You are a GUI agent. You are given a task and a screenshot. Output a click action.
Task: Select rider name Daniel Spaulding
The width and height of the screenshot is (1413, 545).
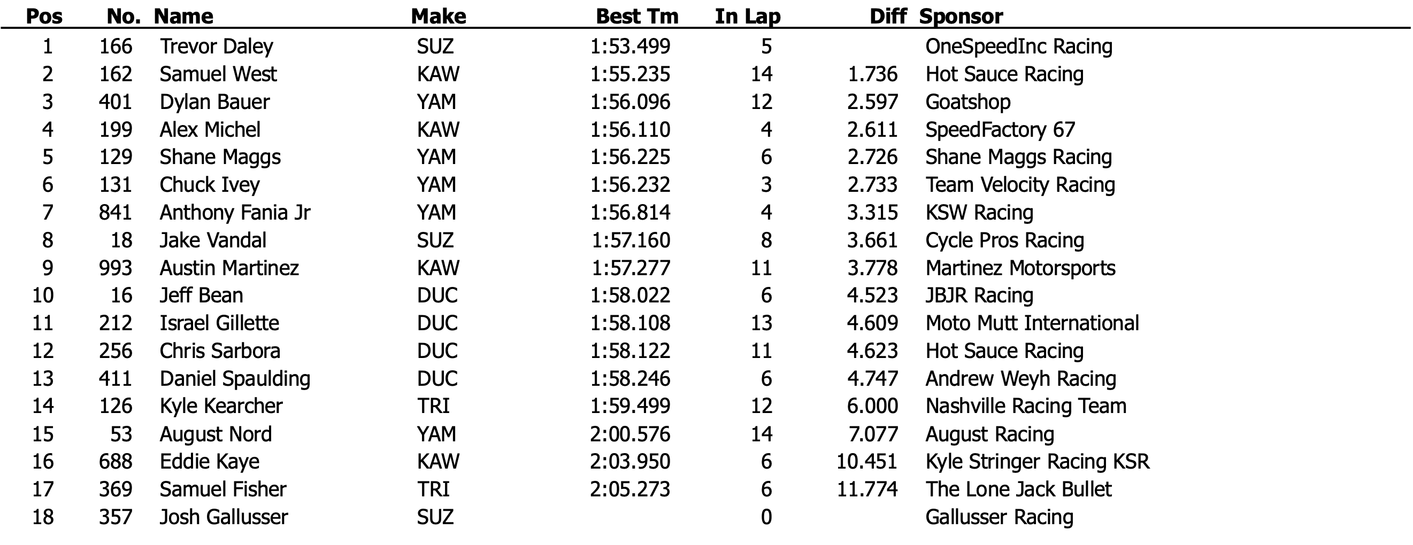(x=235, y=379)
